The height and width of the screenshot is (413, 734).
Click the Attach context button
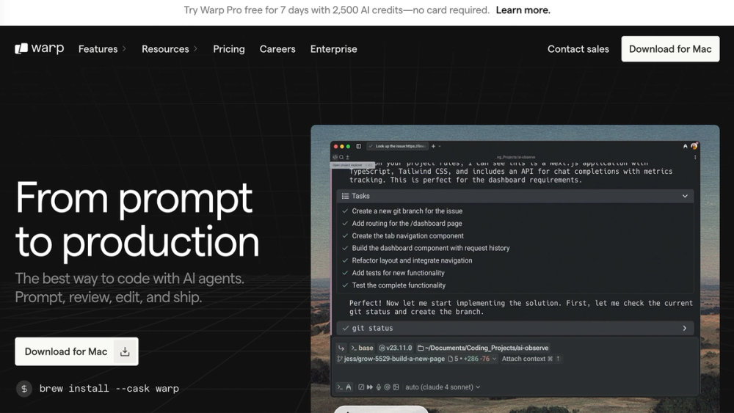(x=531, y=359)
